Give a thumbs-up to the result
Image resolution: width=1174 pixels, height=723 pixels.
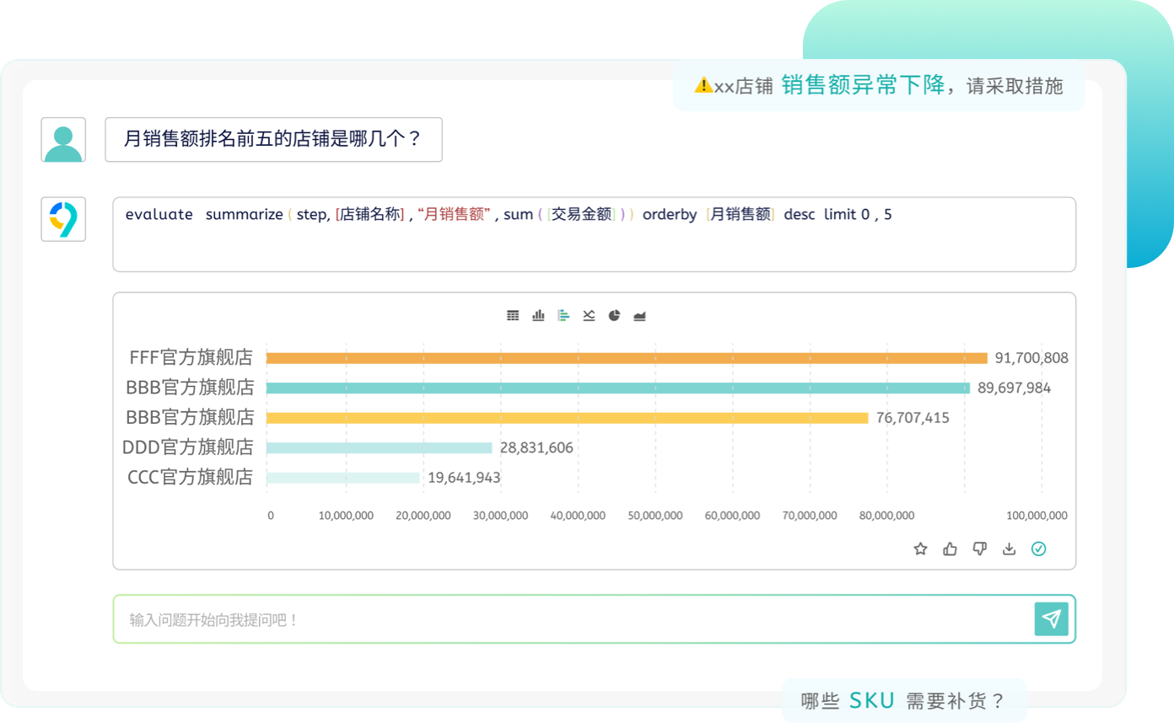[x=950, y=549]
